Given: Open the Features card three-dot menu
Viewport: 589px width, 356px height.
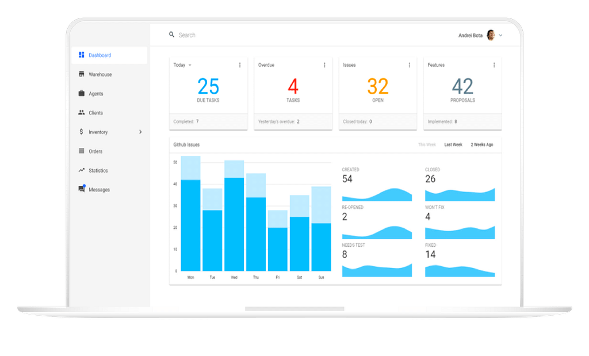Looking at the screenshot, I should (x=494, y=65).
